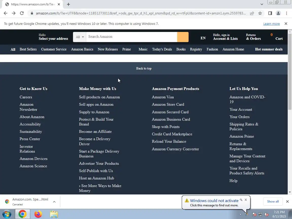Show hidden system tray icons
The image size is (292, 219).
pyautogui.click(x=240, y=214)
